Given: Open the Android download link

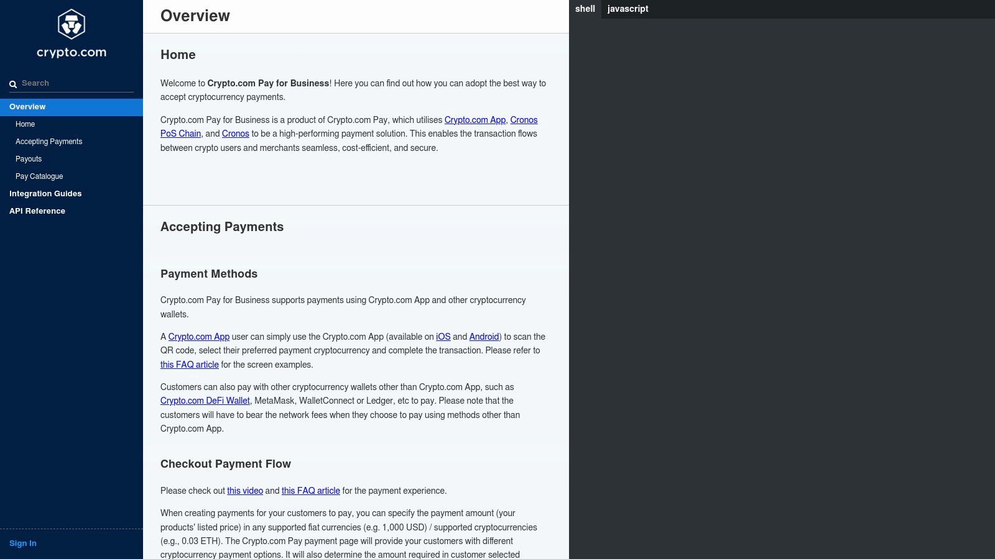Looking at the screenshot, I should [x=484, y=337].
